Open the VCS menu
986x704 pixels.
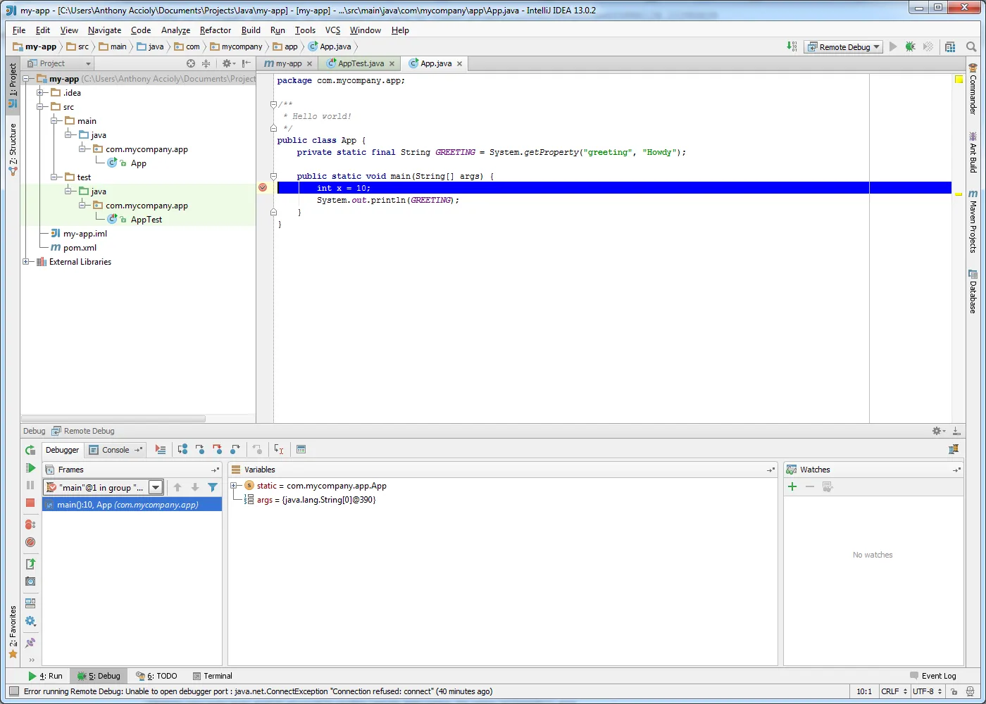click(x=332, y=30)
